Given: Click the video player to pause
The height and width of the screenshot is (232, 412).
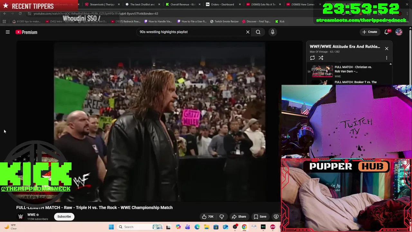Looking at the screenshot, I should [159, 122].
